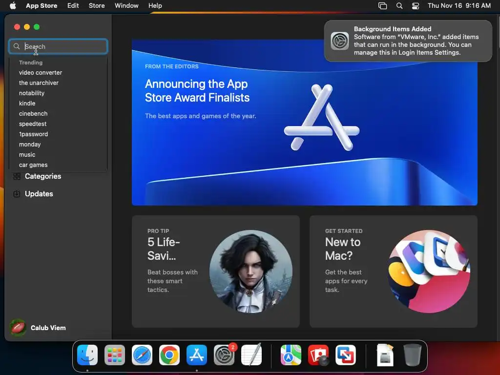The width and height of the screenshot is (500, 375).
Task: Select trending search "video converter"
Action: 41,73
